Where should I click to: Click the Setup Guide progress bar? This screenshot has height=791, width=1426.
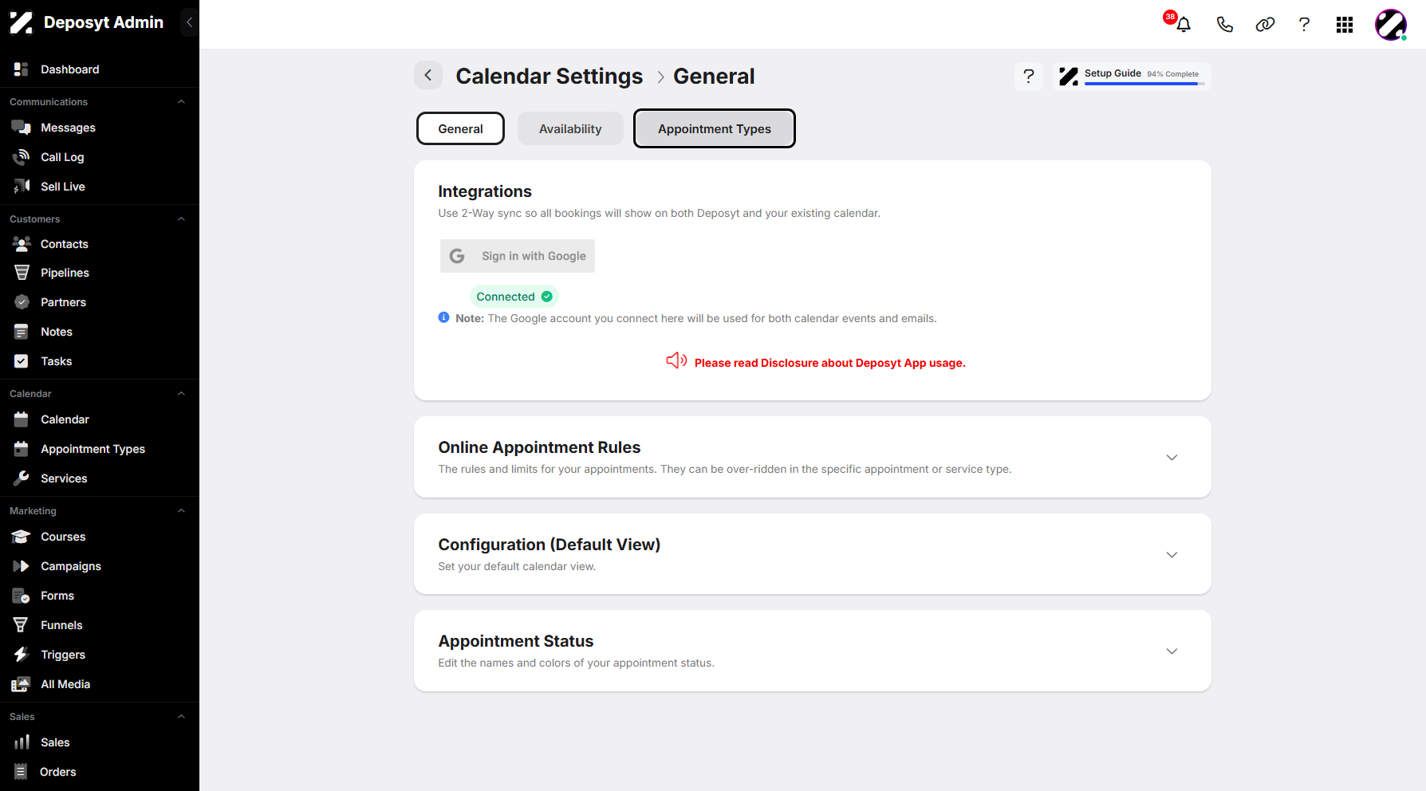tap(1144, 84)
